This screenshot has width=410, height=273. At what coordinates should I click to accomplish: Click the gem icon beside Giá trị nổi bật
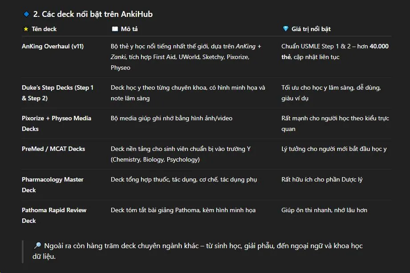pos(285,29)
